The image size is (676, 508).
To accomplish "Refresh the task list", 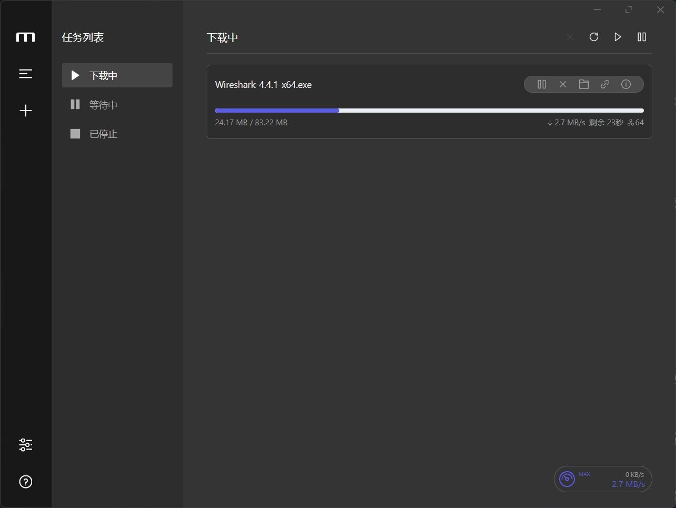I will click(594, 37).
